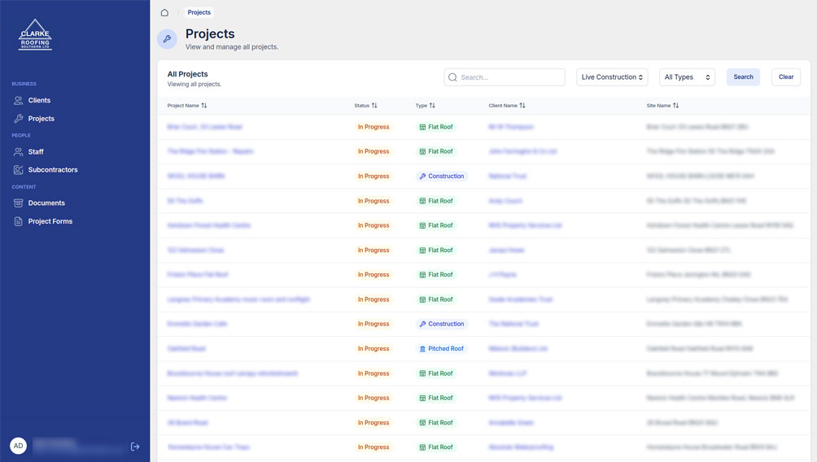Click the Clarke Roofing logo
817x462 pixels.
(35, 35)
